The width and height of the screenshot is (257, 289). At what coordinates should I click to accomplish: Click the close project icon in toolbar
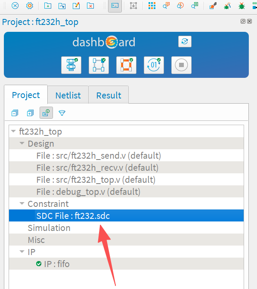15,6
